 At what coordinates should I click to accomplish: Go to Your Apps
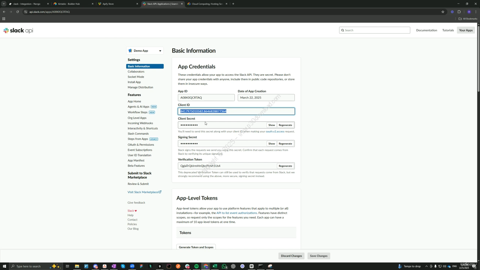[466, 30]
